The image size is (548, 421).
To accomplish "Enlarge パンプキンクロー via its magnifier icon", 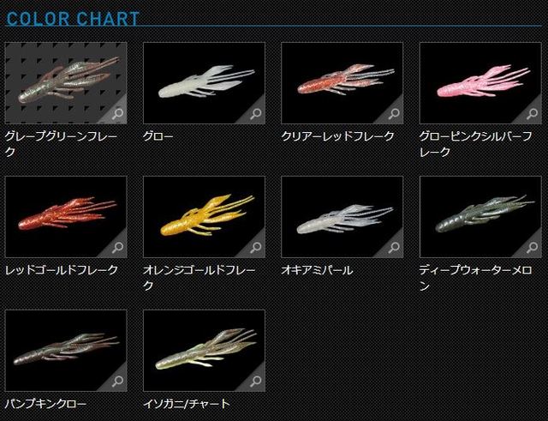I will [x=118, y=381].
